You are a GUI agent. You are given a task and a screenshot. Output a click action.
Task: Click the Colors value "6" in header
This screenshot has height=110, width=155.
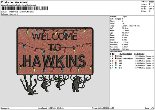(149, 4)
